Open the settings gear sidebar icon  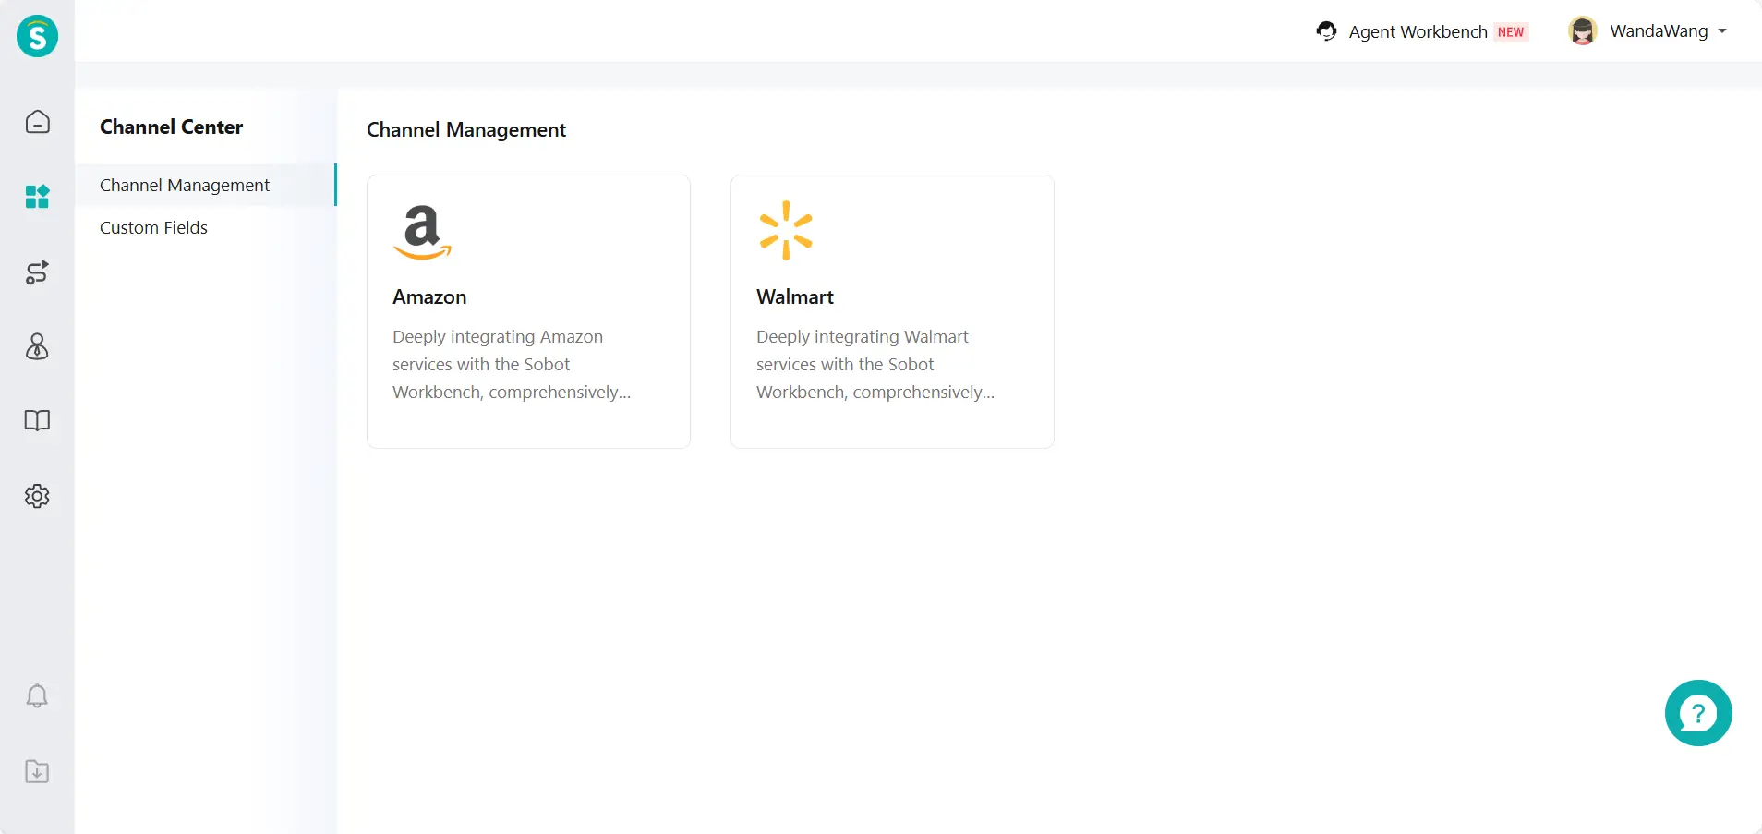pos(37,496)
